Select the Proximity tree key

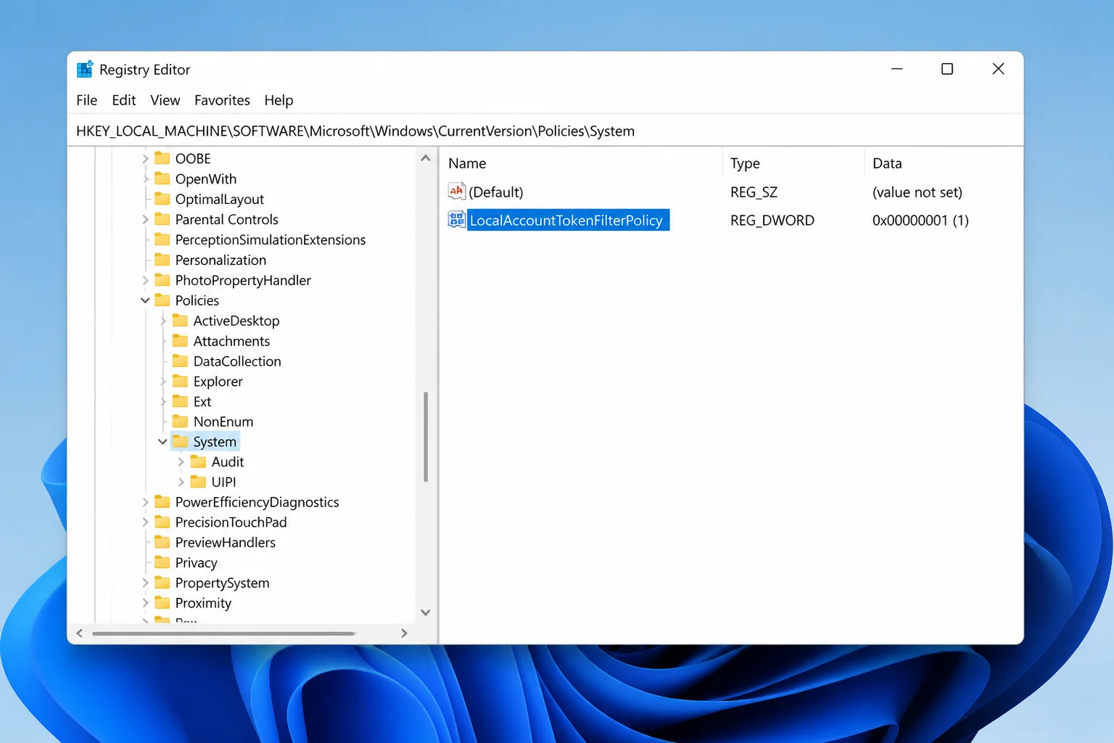pos(203,603)
